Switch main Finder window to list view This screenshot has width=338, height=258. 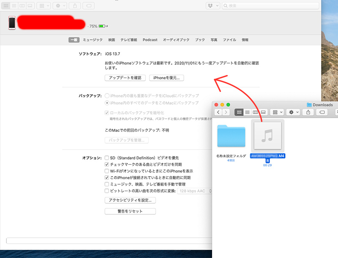pyautogui.click(x=14, y=6)
